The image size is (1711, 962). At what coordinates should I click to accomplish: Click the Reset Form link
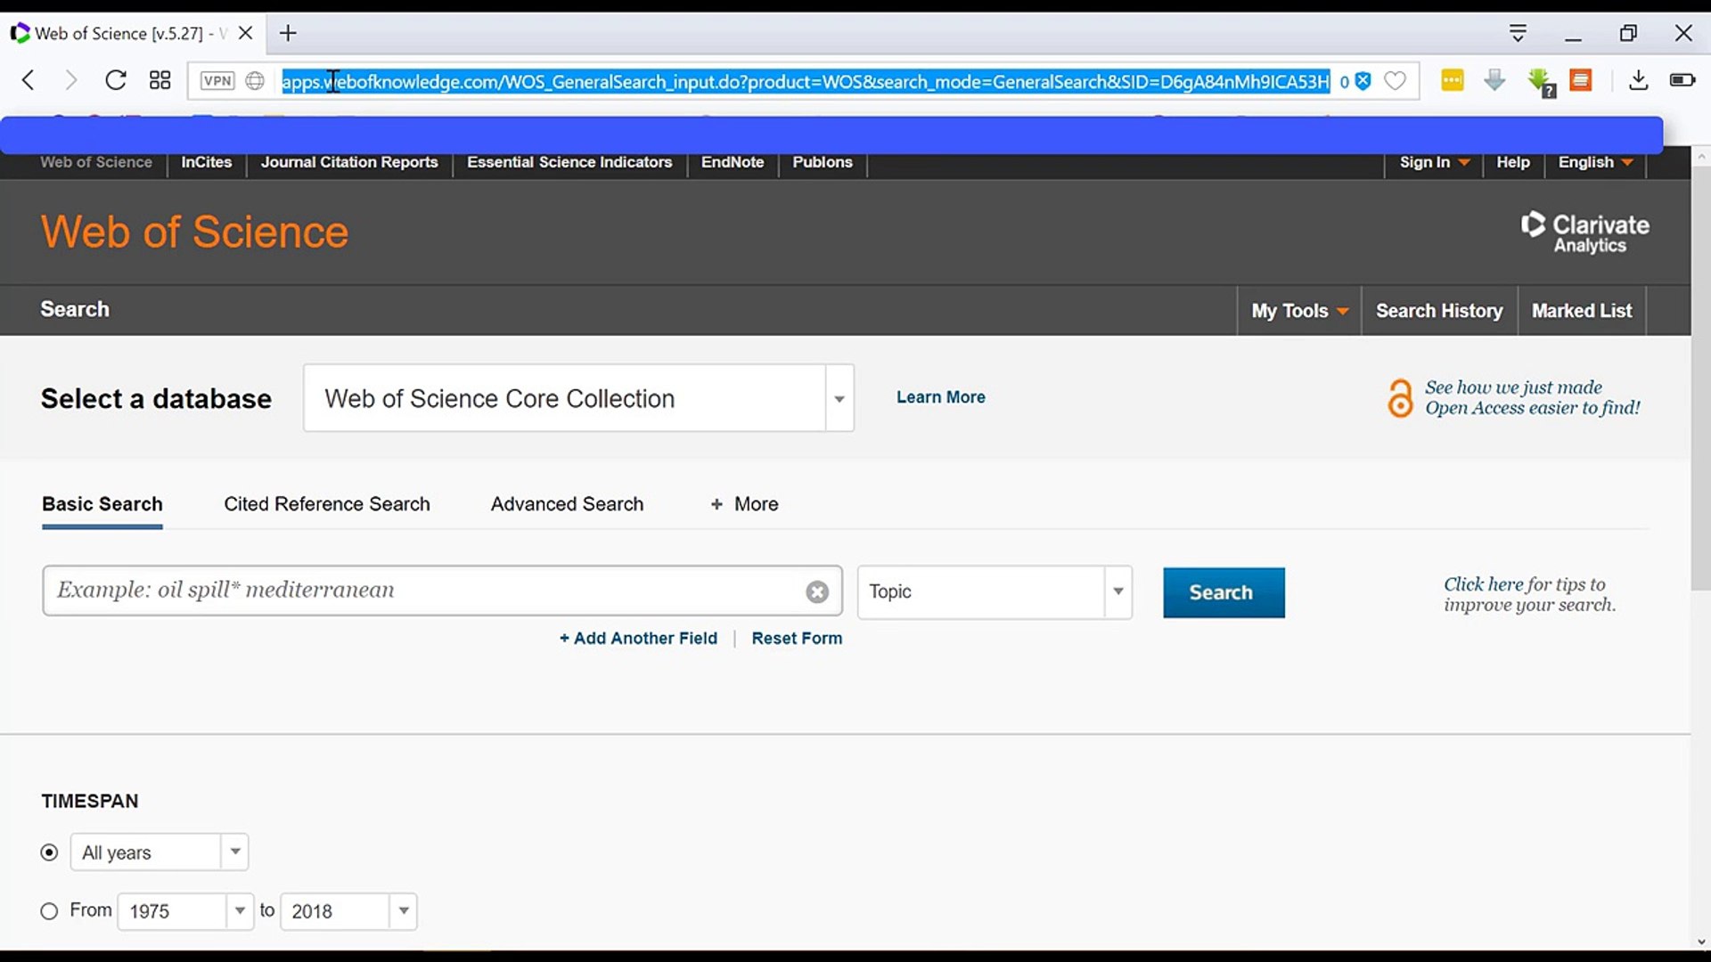tap(797, 639)
